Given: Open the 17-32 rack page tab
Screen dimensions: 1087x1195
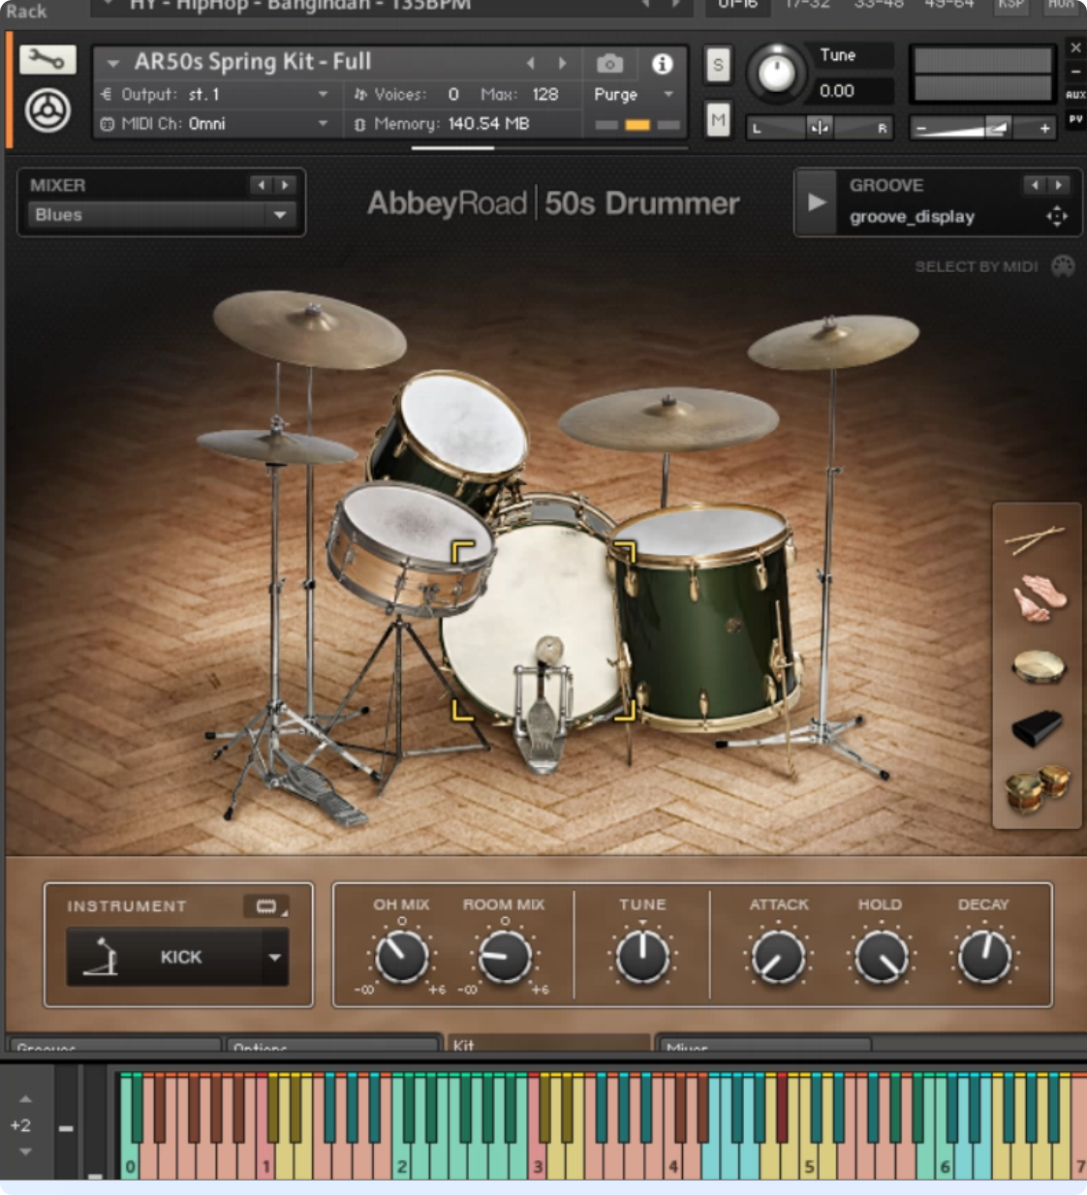Looking at the screenshot, I should point(808,6).
